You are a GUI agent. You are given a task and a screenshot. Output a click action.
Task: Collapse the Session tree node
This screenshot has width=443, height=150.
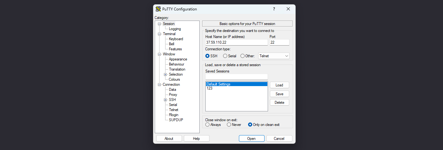(x=159, y=24)
